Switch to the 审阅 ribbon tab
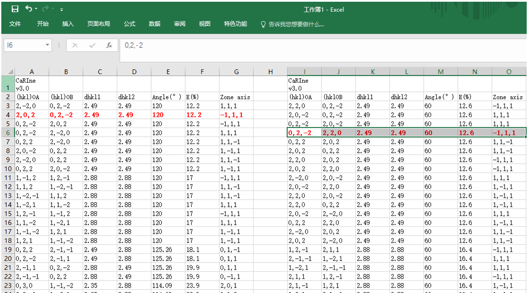The image size is (528, 293). [x=179, y=24]
